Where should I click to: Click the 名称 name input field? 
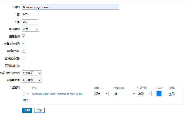click(71, 7)
